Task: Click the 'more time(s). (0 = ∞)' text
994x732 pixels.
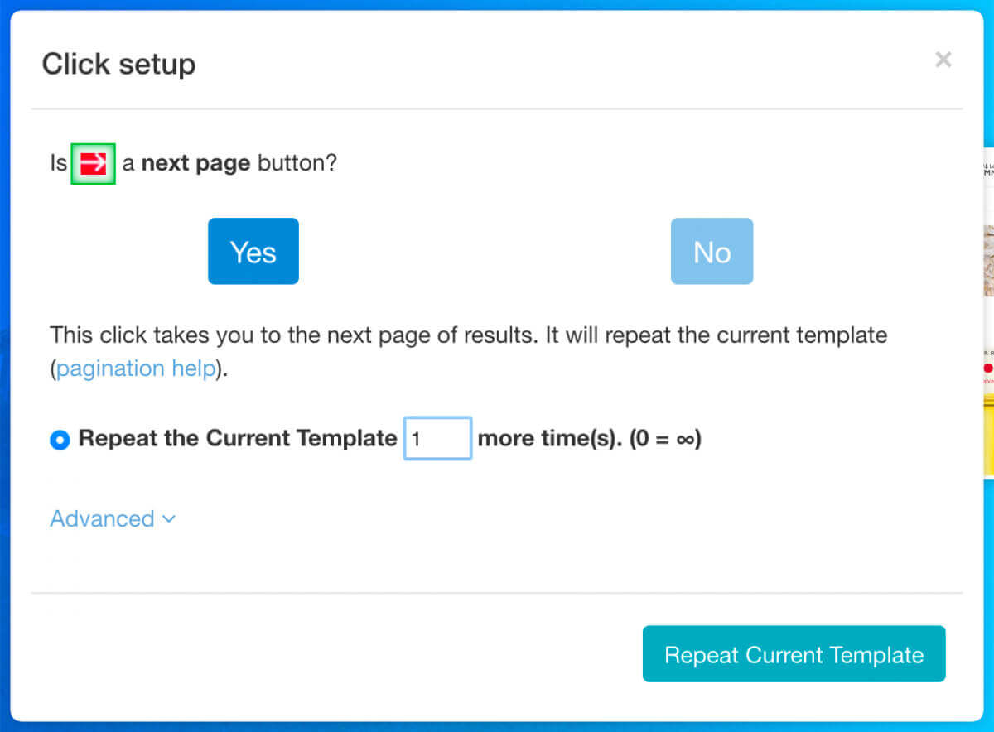Action: pyautogui.click(x=590, y=438)
